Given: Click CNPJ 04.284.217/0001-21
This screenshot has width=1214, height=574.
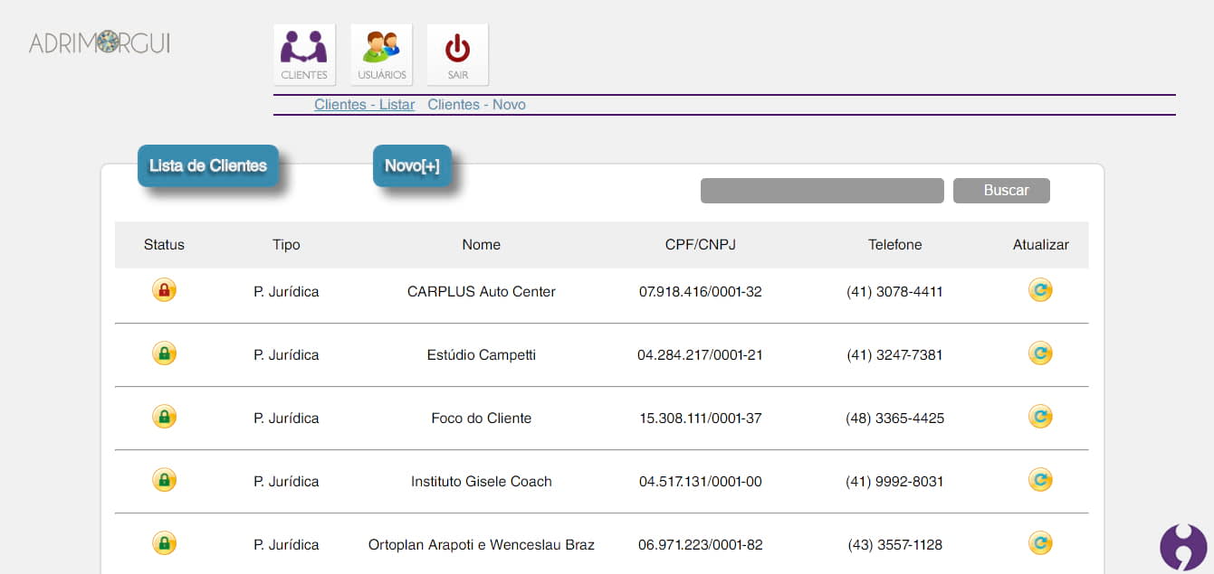Looking at the screenshot, I should [700, 355].
